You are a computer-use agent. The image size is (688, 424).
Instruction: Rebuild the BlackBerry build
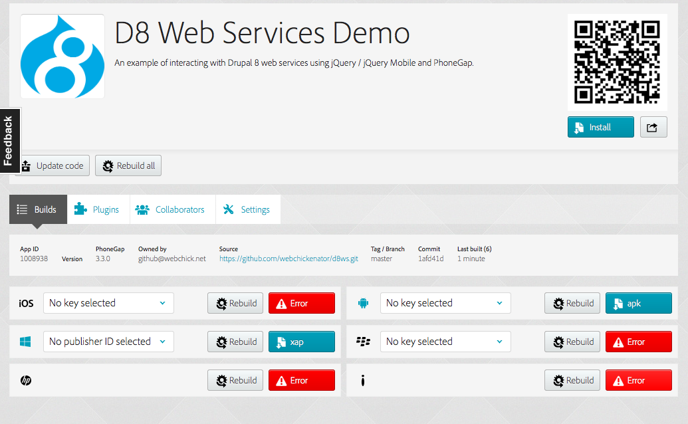572,342
